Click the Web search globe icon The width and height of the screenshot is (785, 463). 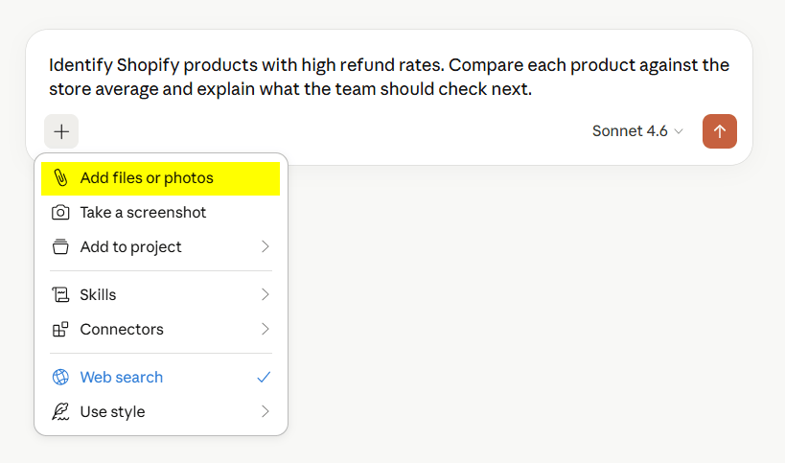60,377
